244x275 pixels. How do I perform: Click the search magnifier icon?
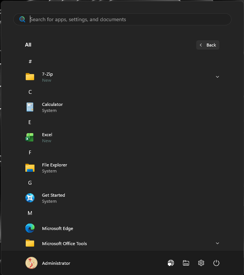pos(22,19)
